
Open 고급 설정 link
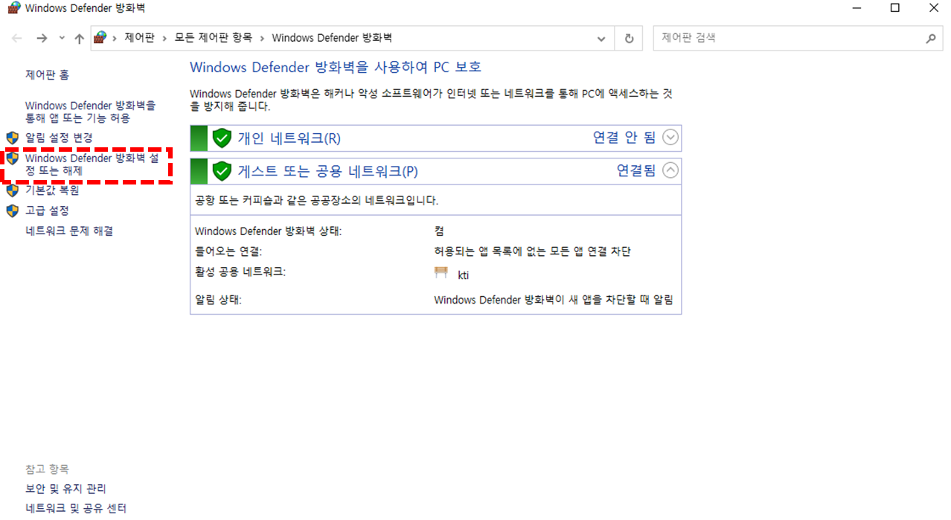pos(47,211)
